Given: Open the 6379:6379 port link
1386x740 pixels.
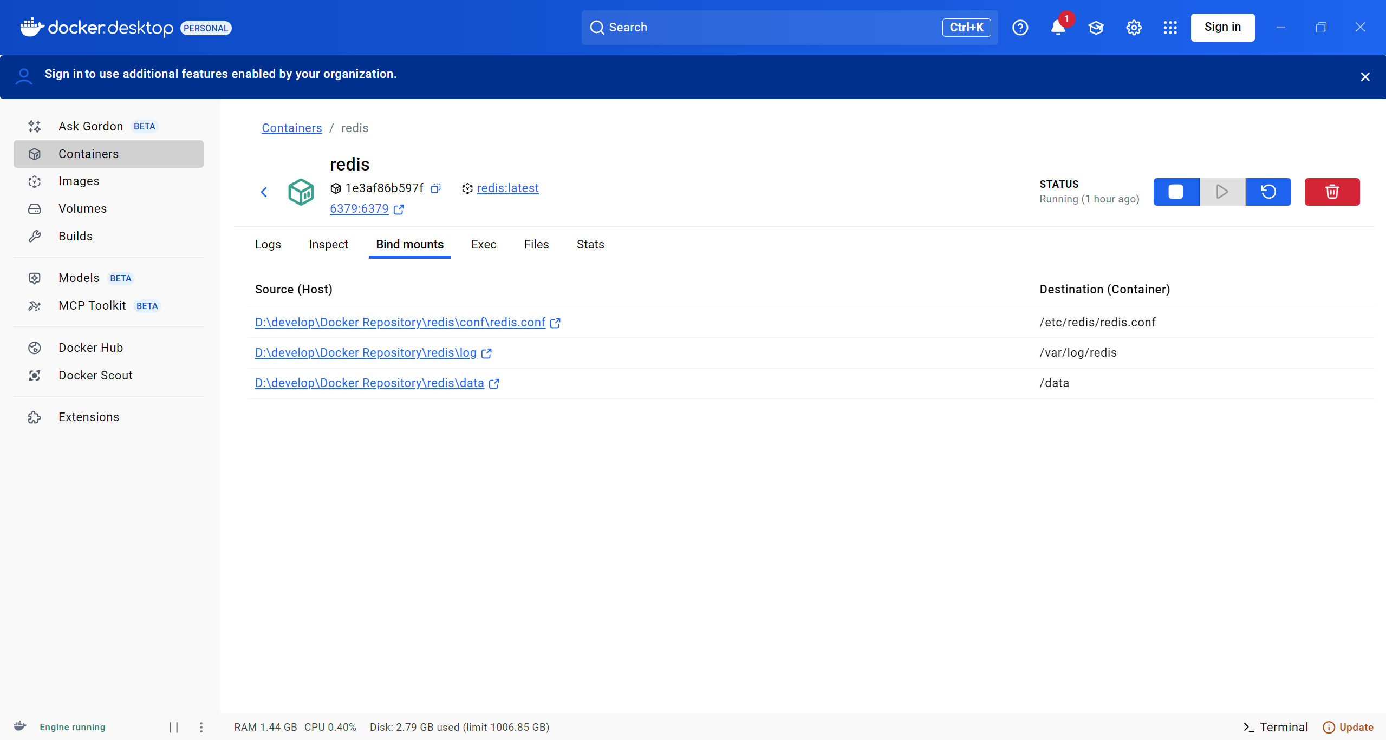Looking at the screenshot, I should click(359, 209).
